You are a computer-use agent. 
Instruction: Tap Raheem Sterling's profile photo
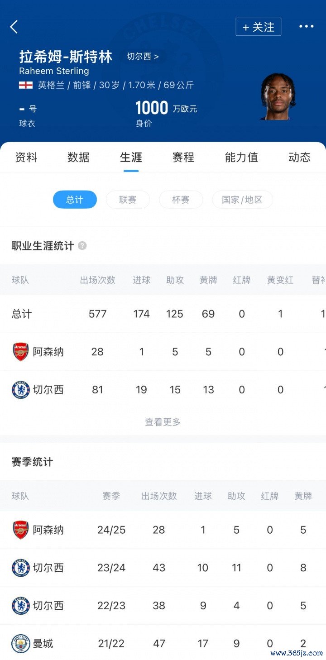coord(278,96)
